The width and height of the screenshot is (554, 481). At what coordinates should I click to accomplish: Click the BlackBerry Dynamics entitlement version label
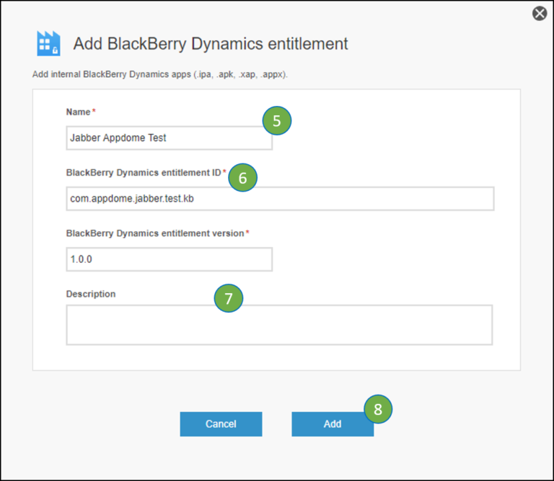(155, 233)
